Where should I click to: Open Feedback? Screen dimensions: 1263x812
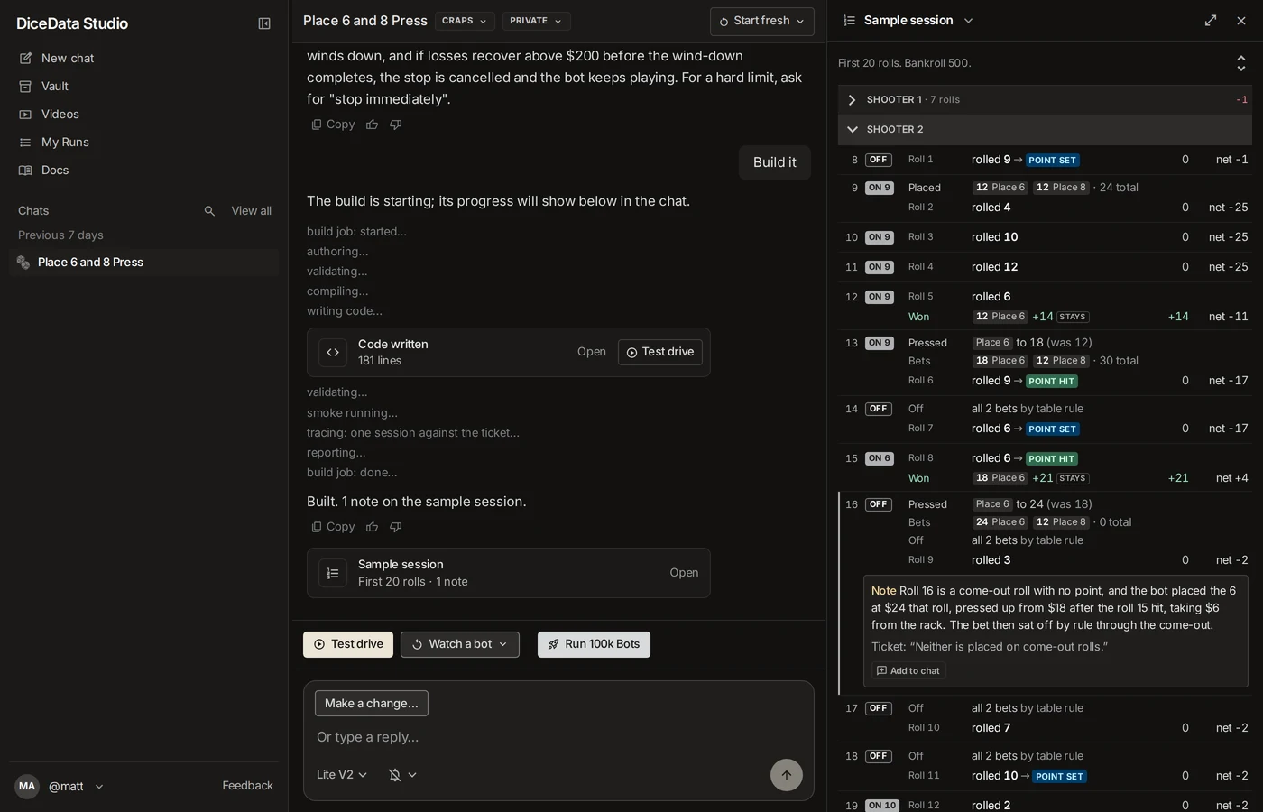pos(247,786)
